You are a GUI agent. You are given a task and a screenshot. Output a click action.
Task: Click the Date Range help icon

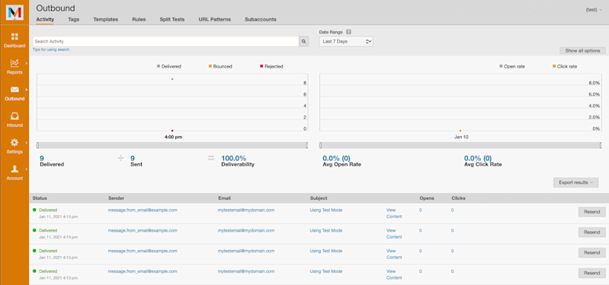point(348,32)
